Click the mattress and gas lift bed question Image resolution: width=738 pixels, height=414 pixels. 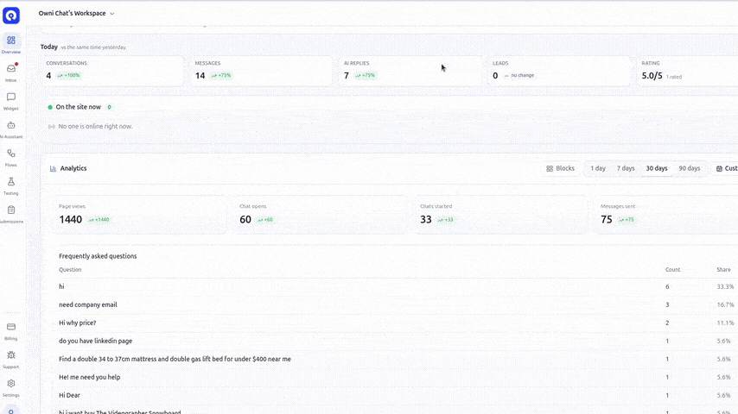pyautogui.click(x=175, y=359)
